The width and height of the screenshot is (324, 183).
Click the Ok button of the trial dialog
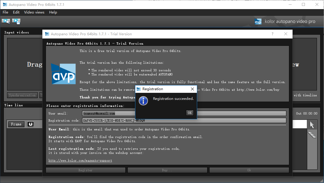click(x=249, y=170)
